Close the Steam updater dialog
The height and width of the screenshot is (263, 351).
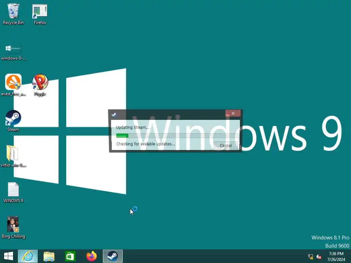pyautogui.click(x=233, y=113)
